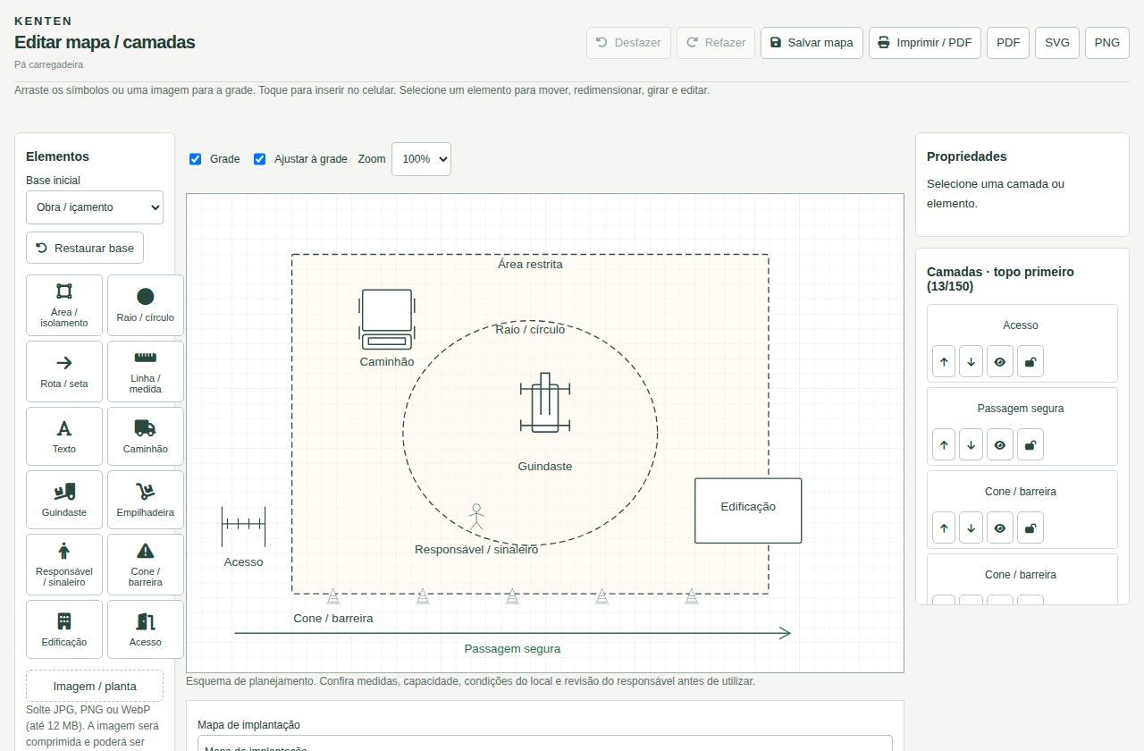Image resolution: width=1144 pixels, height=751 pixels.
Task: Move the Acesso layer up
Action: 944,361
